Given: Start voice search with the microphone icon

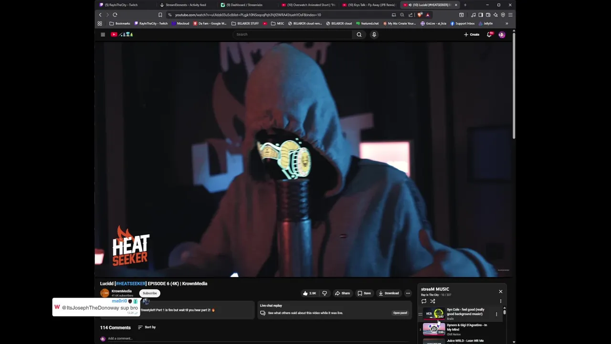Looking at the screenshot, I should 374,34.
